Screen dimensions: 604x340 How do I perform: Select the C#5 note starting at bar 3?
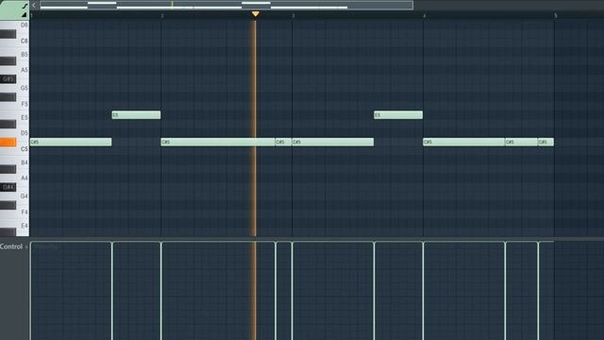click(333, 142)
